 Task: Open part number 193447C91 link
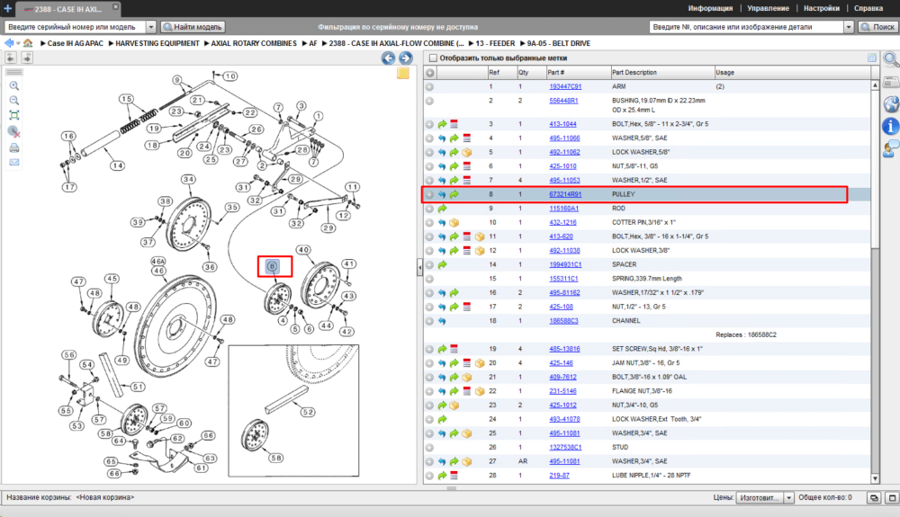[x=565, y=86]
